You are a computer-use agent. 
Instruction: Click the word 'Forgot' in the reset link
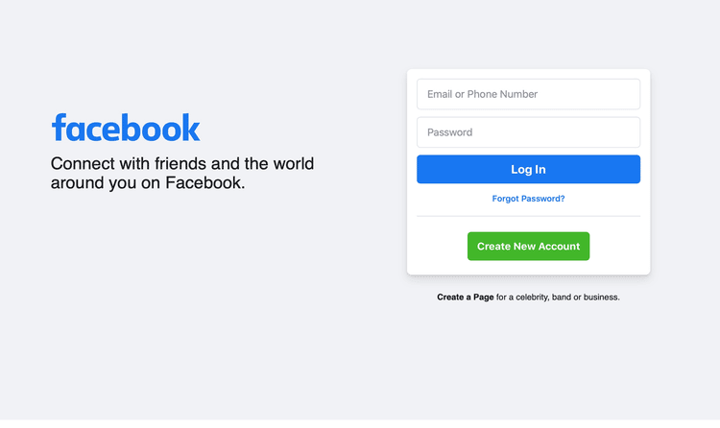point(507,199)
